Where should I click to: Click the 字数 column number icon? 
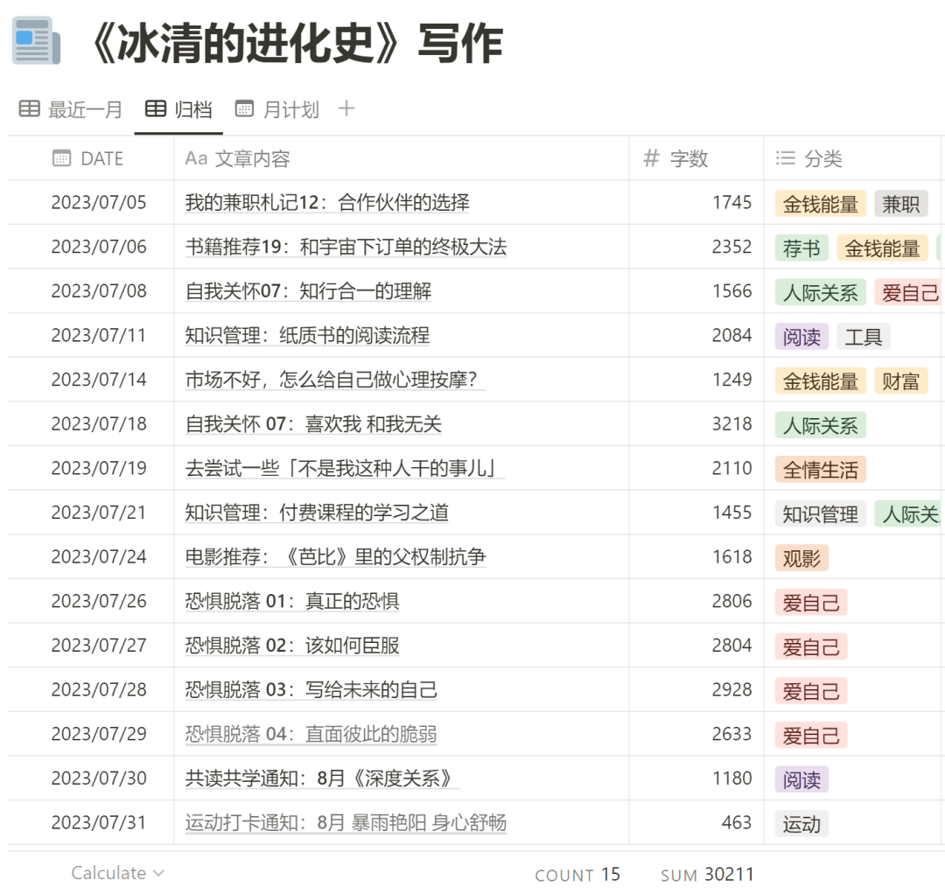[651, 158]
